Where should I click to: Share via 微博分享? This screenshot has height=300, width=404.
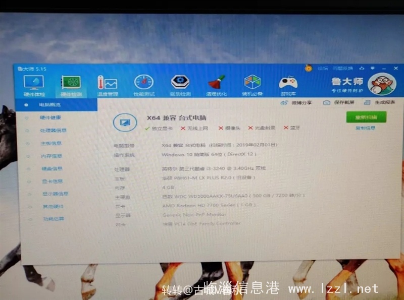pyautogui.click(x=296, y=103)
